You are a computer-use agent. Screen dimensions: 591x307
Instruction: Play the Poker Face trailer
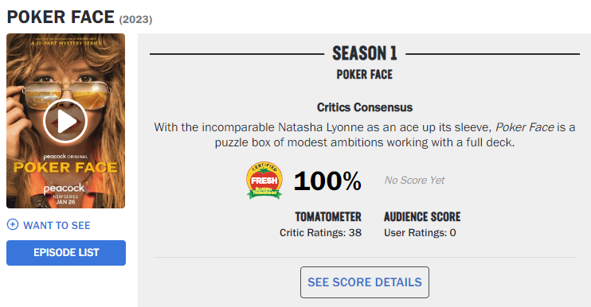[x=65, y=121]
